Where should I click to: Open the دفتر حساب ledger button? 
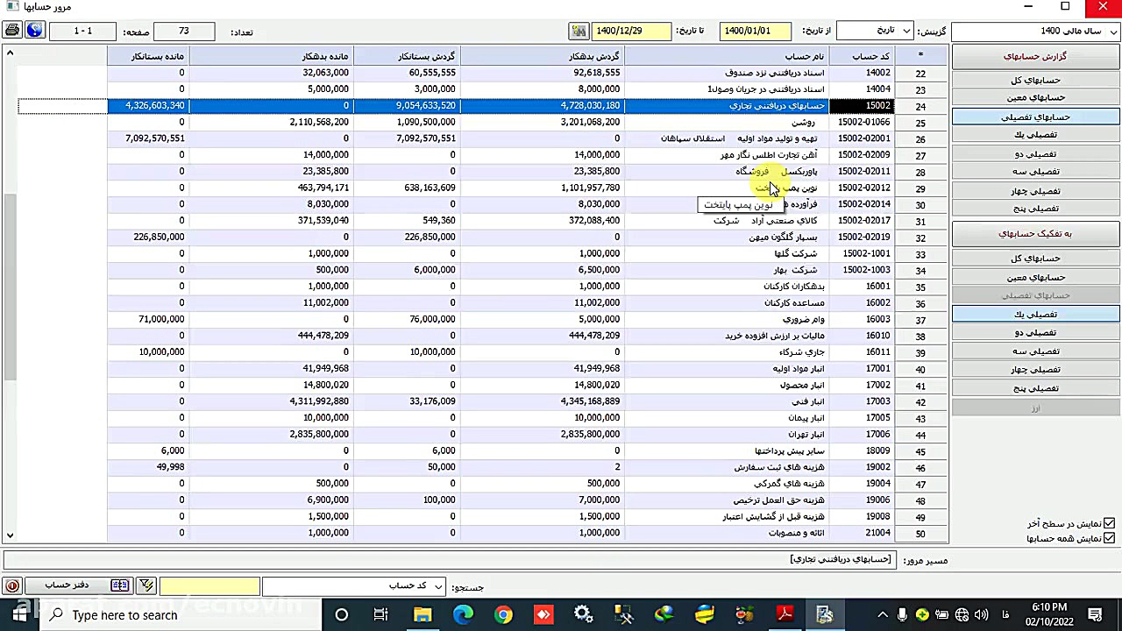pos(78,585)
